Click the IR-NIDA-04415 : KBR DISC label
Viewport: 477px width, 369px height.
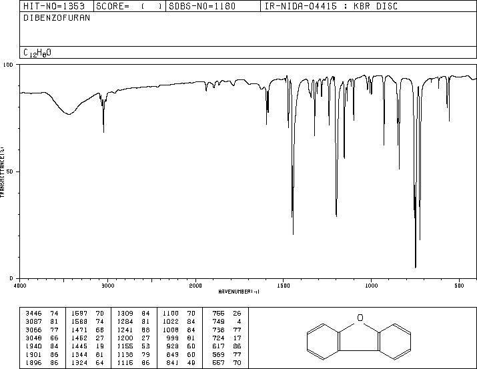(331, 6)
